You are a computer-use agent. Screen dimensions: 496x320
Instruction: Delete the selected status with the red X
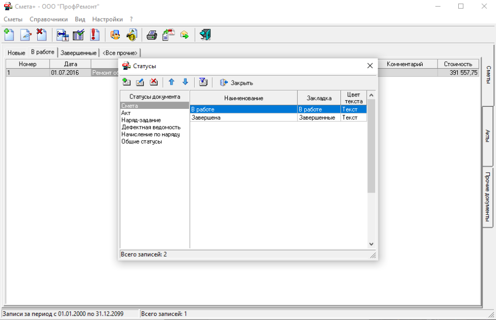pos(153,82)
